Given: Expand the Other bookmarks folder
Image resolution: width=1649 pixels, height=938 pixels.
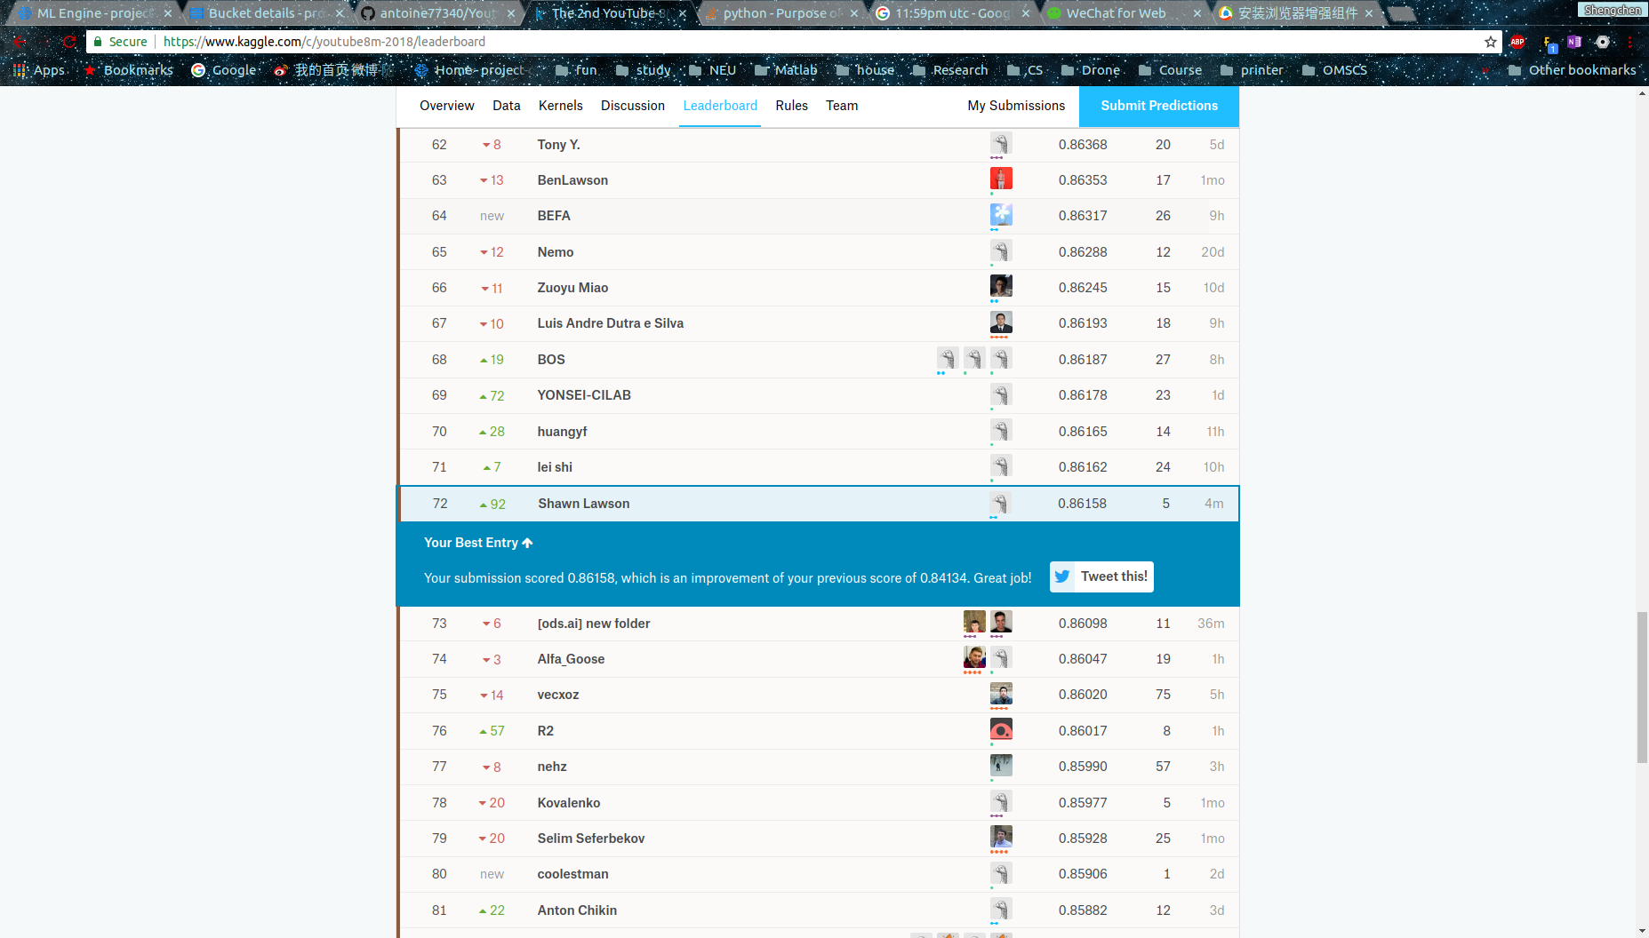Looking at the screenshot, I should 1572,70.
